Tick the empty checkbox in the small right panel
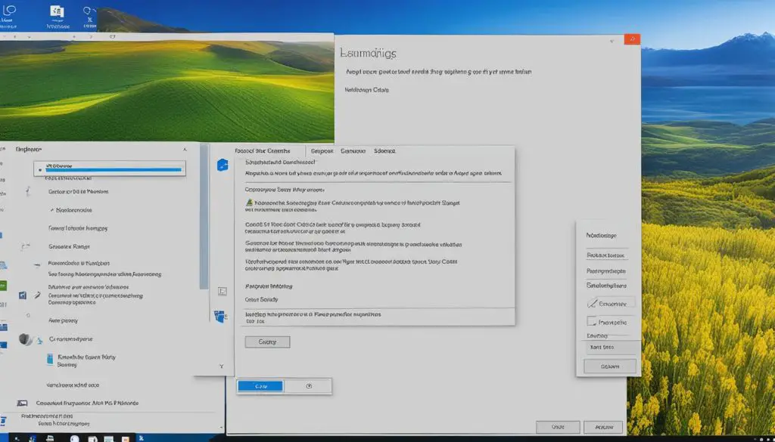775x442 pixels. coord(591,322)
